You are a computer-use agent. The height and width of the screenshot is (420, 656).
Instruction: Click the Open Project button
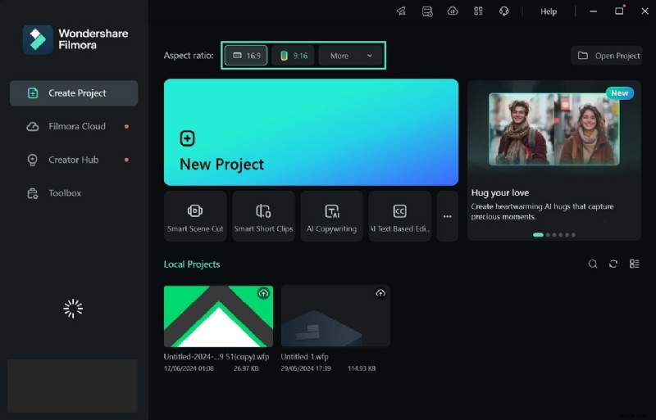(606, 56)
